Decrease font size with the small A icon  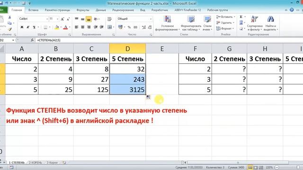click(68, 19)
